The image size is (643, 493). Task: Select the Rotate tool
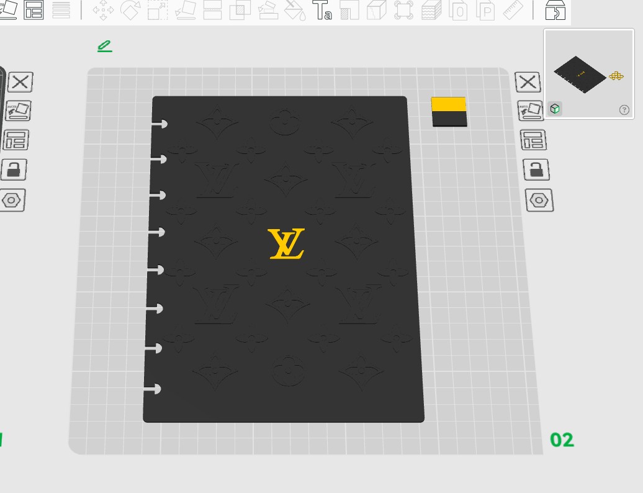click(x=130, y=10)
